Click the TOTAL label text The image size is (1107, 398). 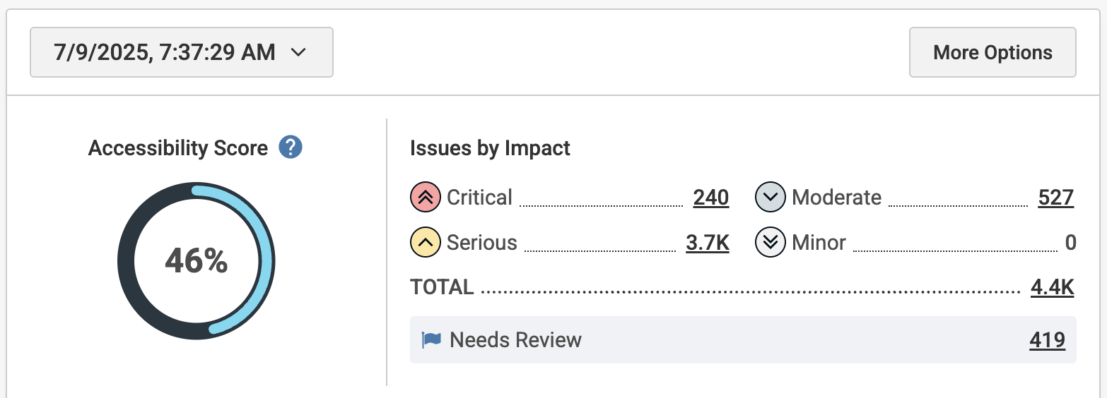pos(442,287)
